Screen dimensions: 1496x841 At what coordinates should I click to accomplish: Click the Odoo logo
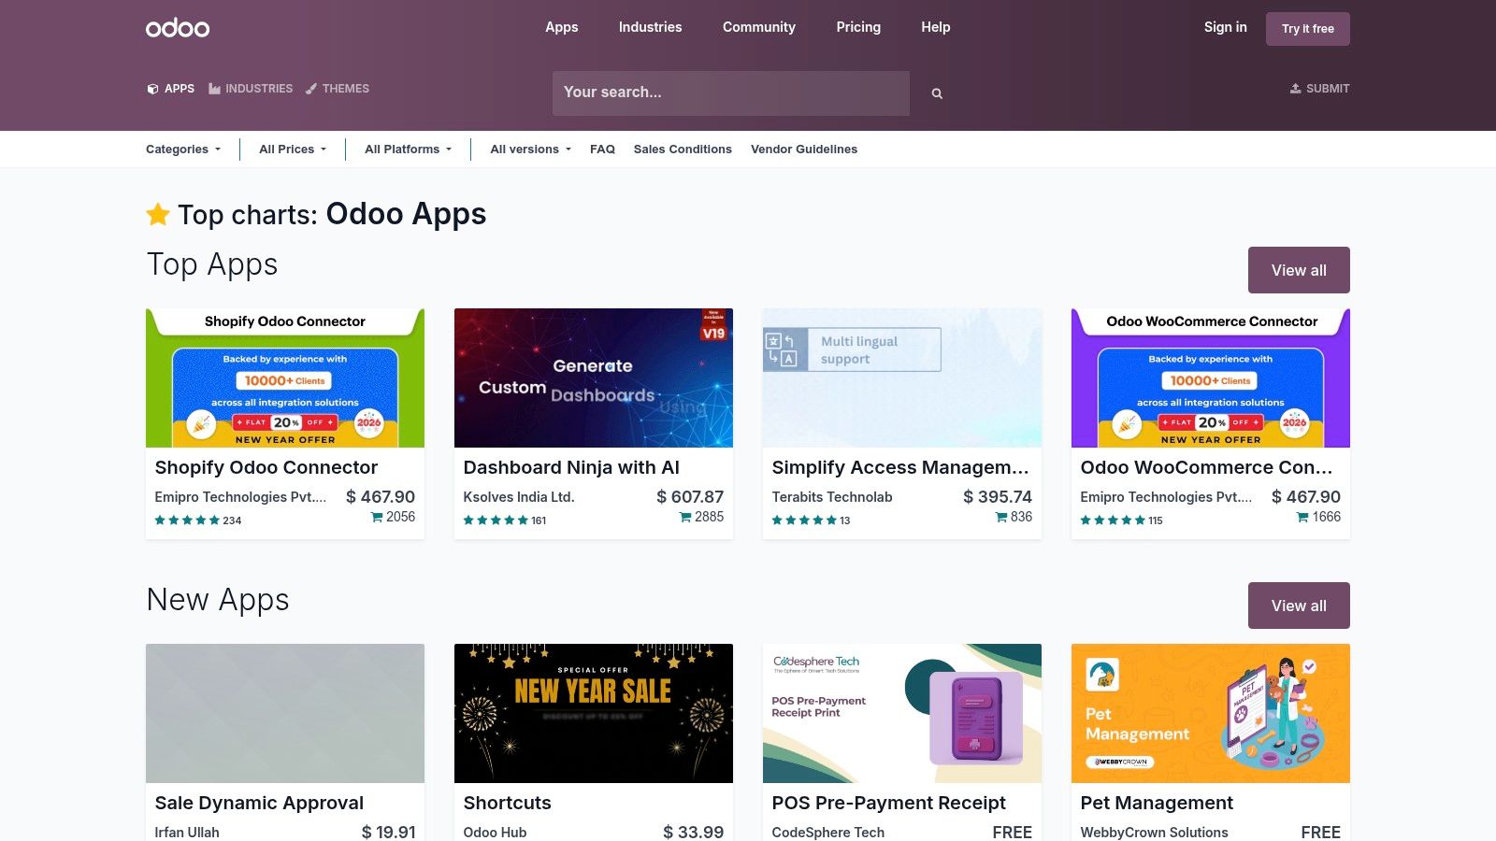point(177,26)
